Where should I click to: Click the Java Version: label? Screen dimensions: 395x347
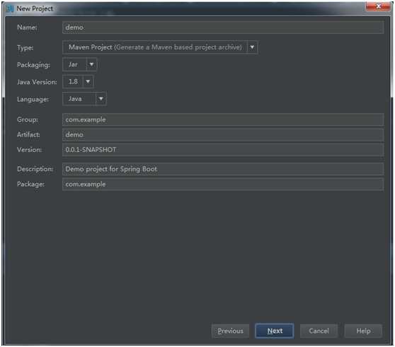(x=37, y=82)
